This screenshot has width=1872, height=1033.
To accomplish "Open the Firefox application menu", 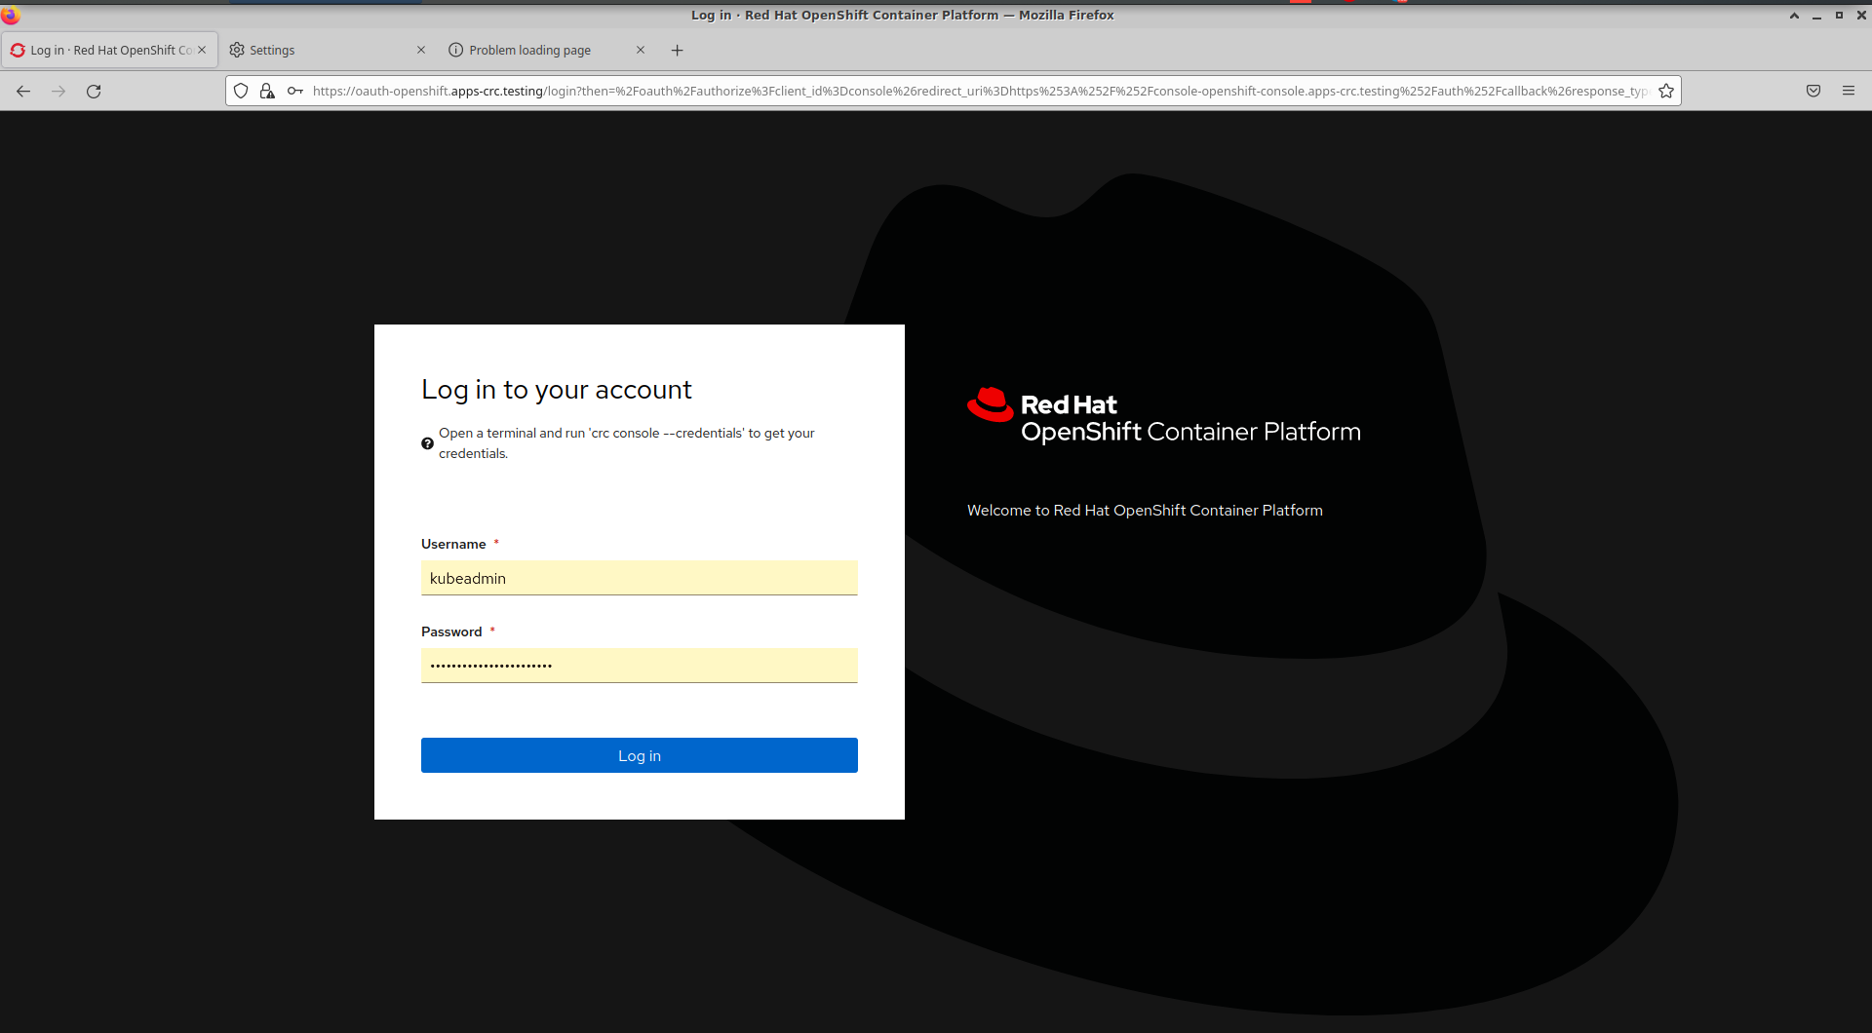I will (x=1849, y=91).
